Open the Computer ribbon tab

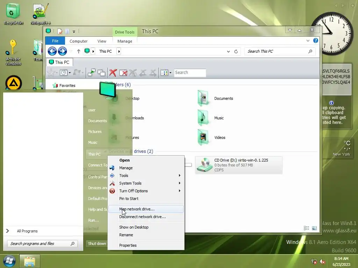pyautogui.click(x=79, y=41)
